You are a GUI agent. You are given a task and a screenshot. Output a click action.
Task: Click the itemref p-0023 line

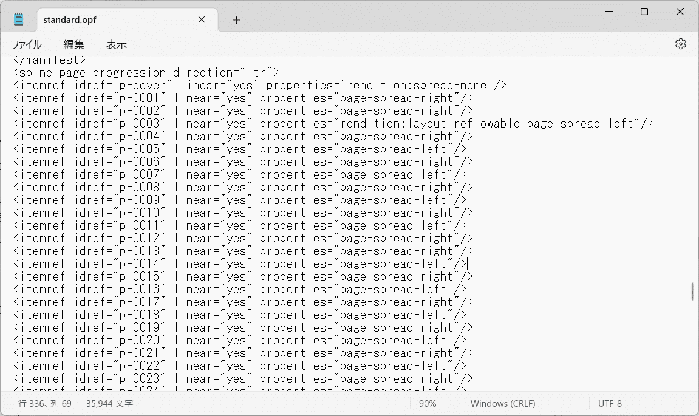click(x=243, y=379)
